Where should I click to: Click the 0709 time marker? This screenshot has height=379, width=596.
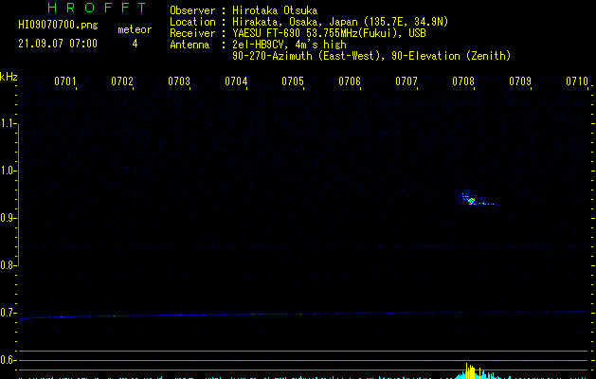(519, 81)
